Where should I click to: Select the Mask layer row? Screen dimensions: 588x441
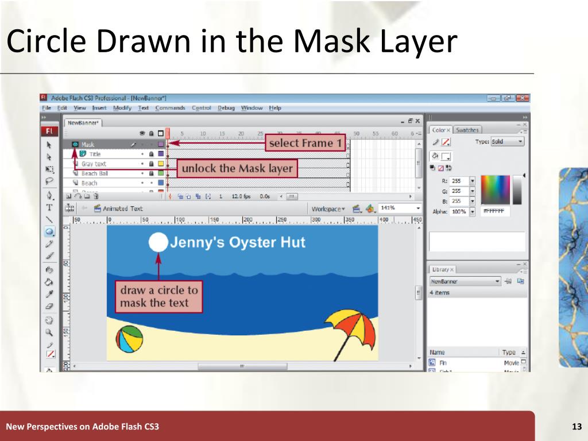(115, 144)
